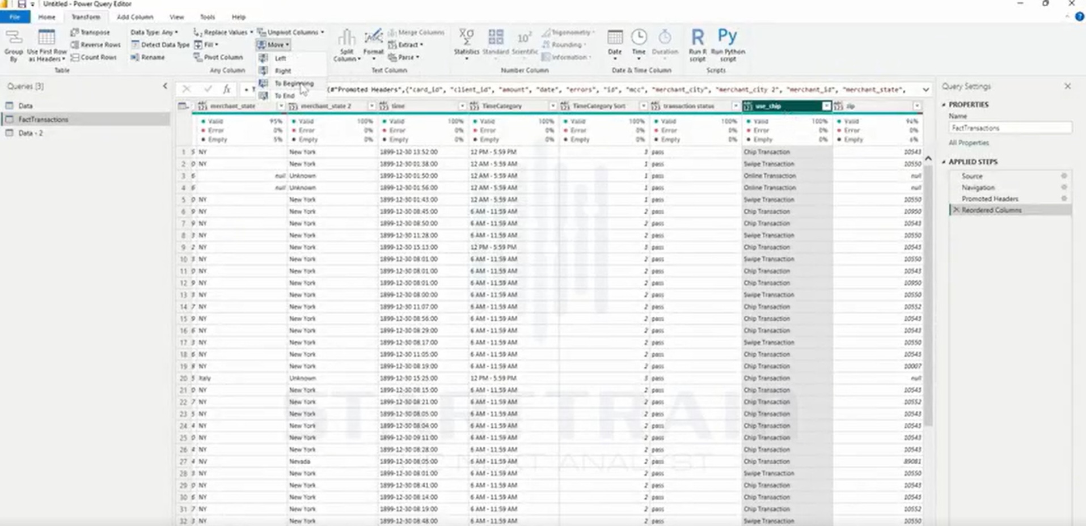The width and height of the screenshot is (1086, 526).
Task: Cancel the formula with the X icon
Action: pyautogui.click(x=186, y=89)
